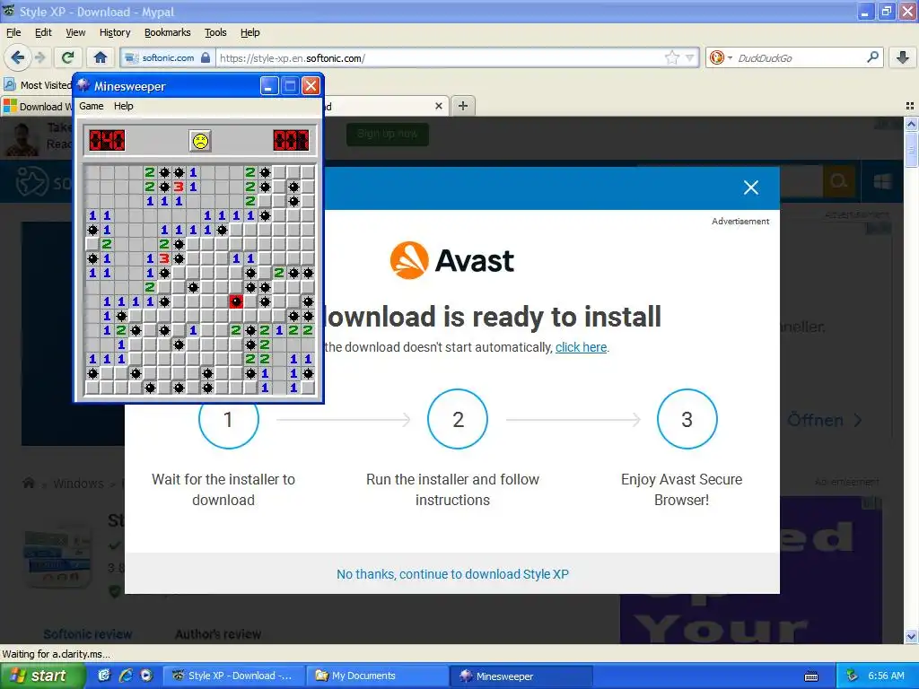The image size is (919, 689).
Task: Click the Avast logo
Action: [x=452, y=260]
